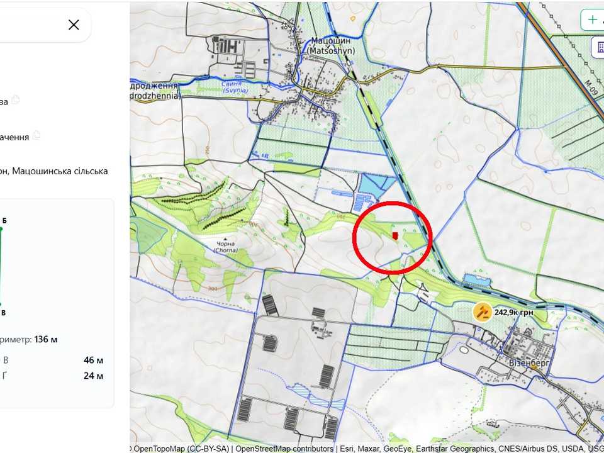Open the OpenStreetMap contributors attribution link
The height and width of the screenshot is (453, 604).
pyautogui.click(x=284, y=449)
